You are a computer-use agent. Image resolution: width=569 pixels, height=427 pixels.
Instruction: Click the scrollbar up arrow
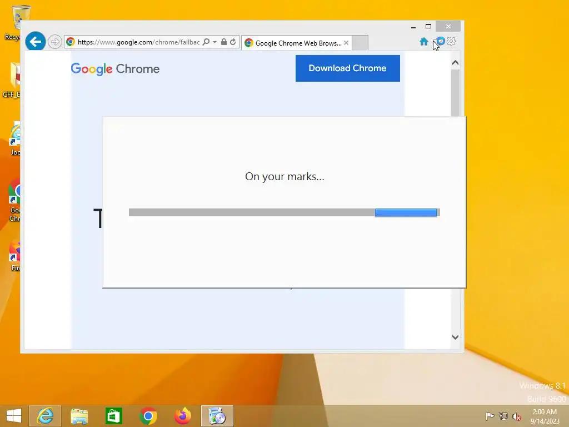click(456, 63)
